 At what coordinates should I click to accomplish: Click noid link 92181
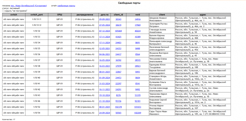(137, 101)
